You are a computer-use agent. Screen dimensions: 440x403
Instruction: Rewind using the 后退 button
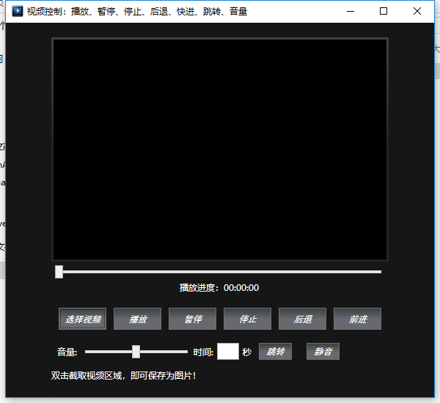[303, 319]
